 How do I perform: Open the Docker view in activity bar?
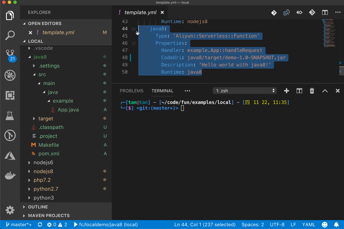click(x=10, y=176)
